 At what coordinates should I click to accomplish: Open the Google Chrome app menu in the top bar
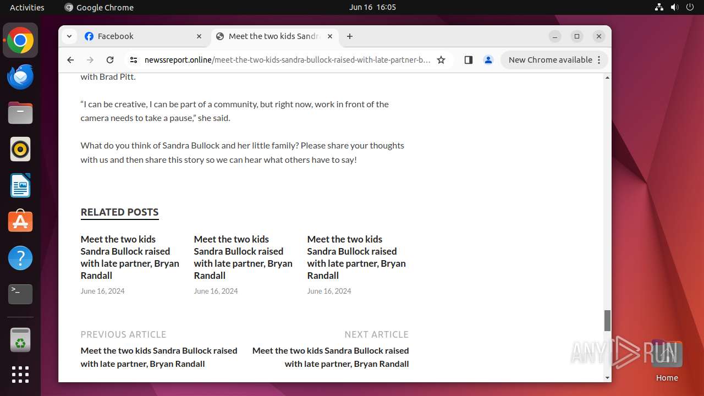click(99, 7)
